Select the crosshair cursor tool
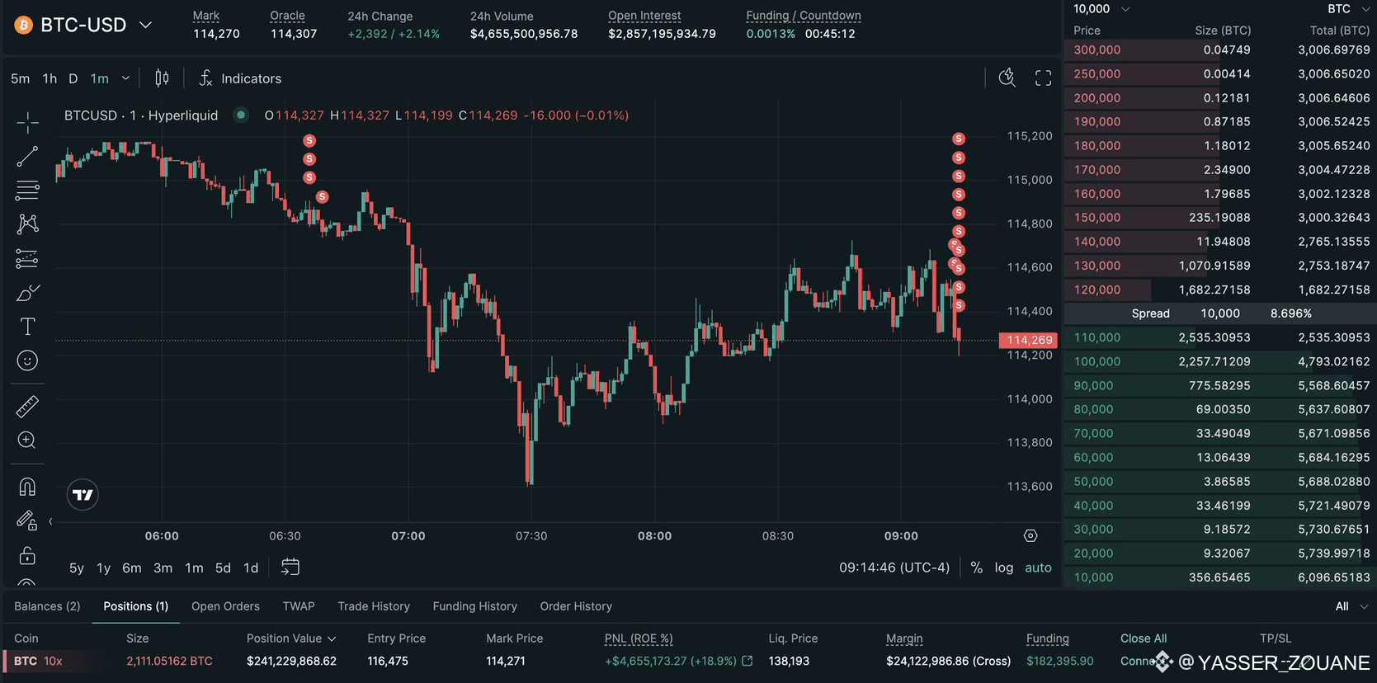Screen dimensions: 1377x683 click(x=27, y=123)
